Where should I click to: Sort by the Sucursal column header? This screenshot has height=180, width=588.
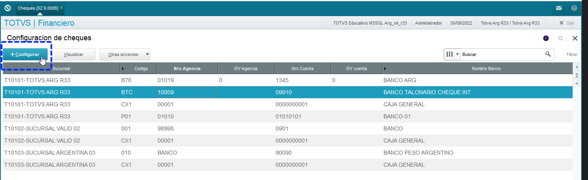(x=61, y=68)
